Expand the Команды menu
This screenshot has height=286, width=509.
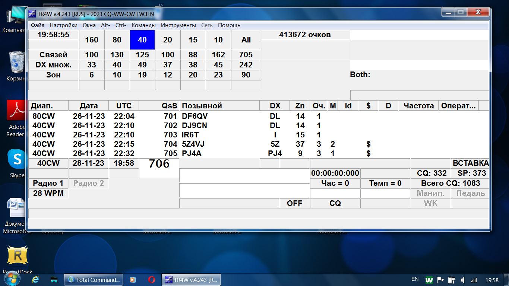point(143,25)
